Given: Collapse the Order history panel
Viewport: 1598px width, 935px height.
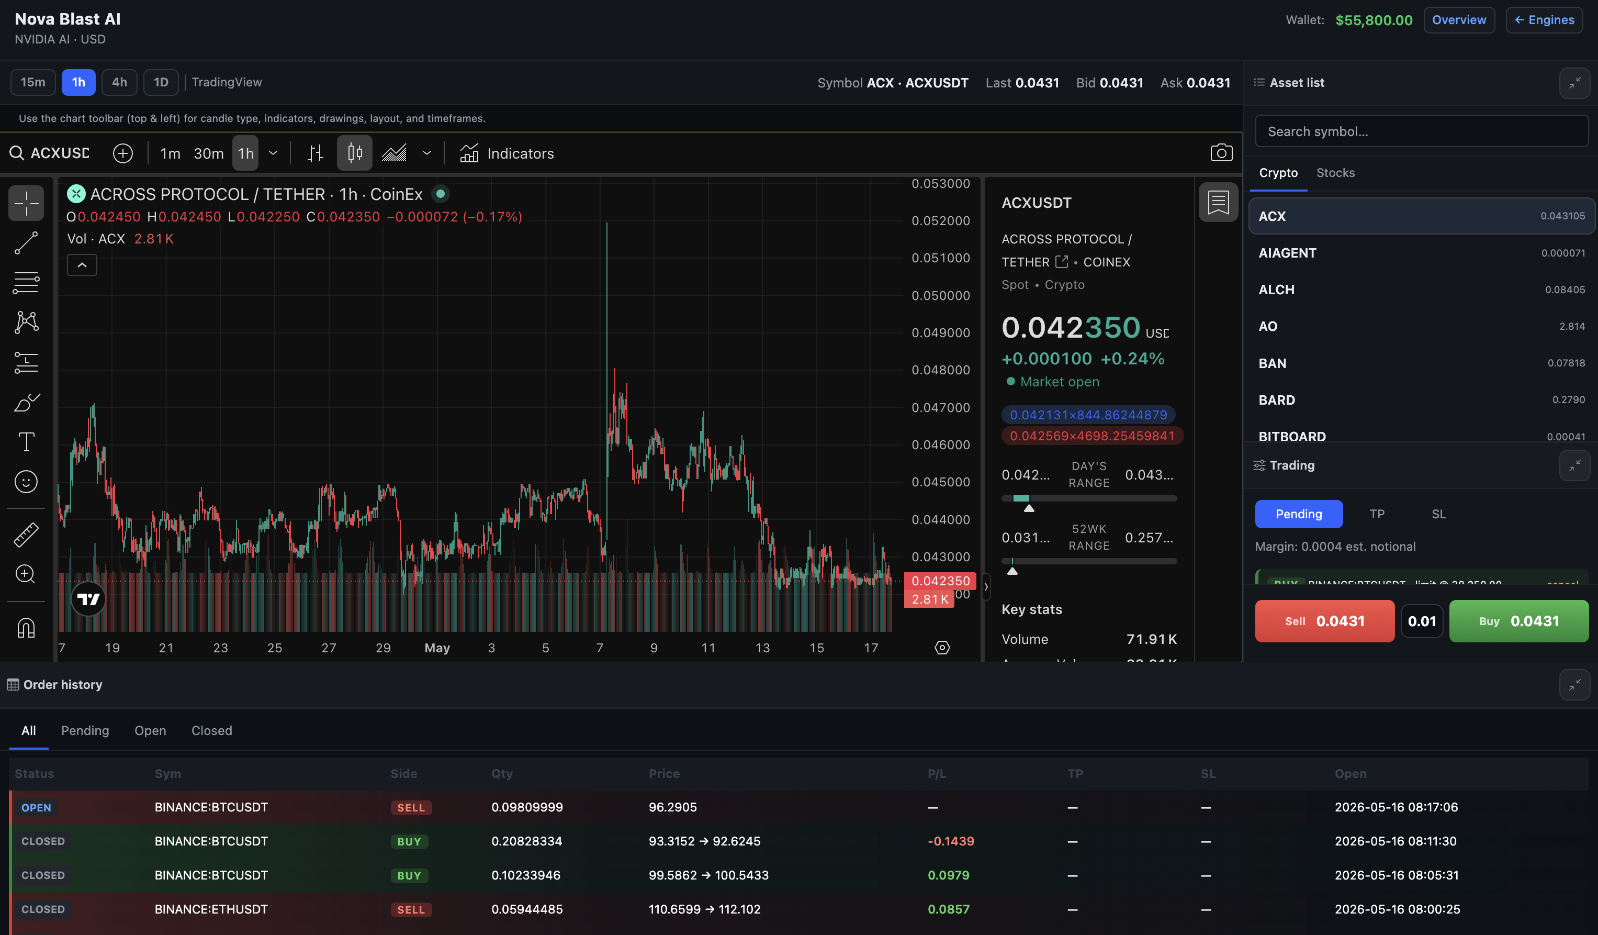Looking at the screenshot, I should 1574,685.
